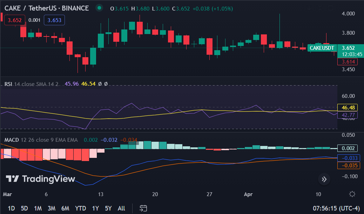Click the green market status dot
The image size is (364, 214).
coord(99,8)
